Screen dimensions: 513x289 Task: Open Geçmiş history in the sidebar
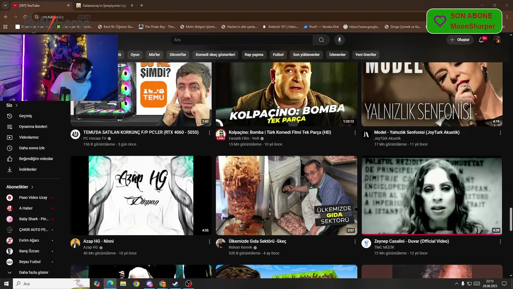click(x=31, y=116)
